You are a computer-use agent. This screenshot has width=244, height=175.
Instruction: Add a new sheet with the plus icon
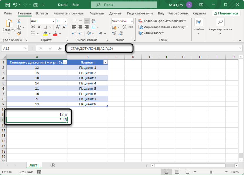[53, 165]
